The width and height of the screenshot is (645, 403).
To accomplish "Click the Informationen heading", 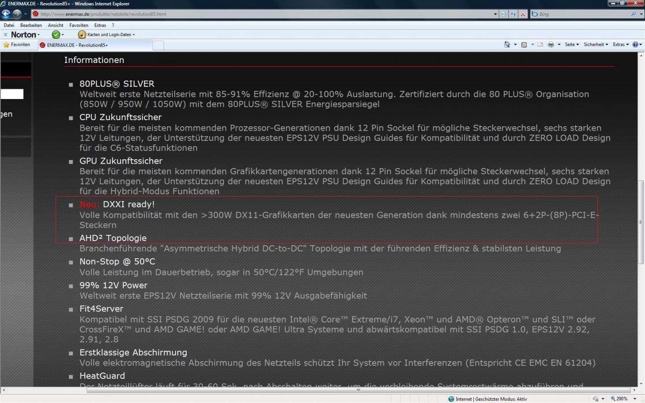I will coord(94,60).
